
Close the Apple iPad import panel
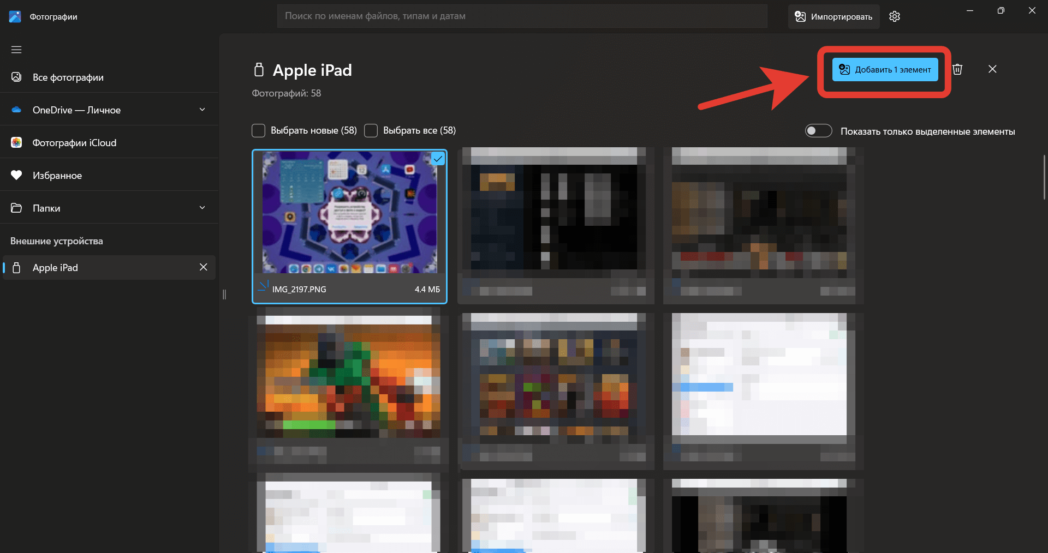tap(992, 69)
